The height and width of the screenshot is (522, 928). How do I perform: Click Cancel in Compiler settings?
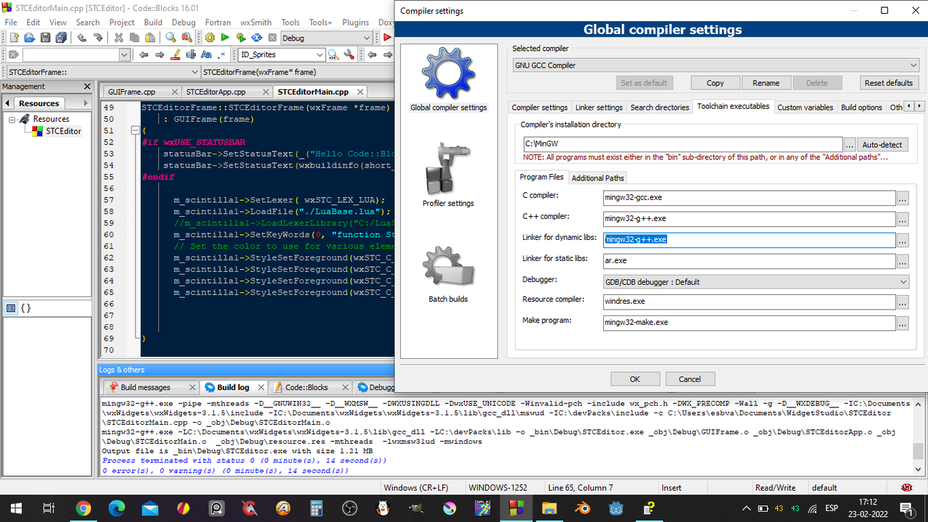(x=689, y=379)
